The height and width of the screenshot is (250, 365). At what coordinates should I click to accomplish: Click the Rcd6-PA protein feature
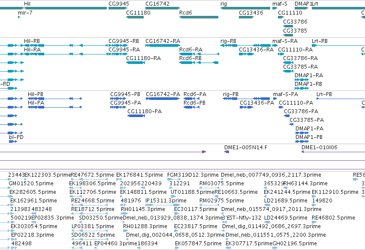click(x=191, y=99)
